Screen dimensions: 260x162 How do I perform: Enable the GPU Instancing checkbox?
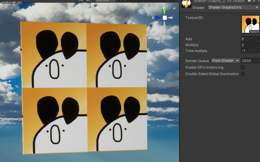(243, 67)
